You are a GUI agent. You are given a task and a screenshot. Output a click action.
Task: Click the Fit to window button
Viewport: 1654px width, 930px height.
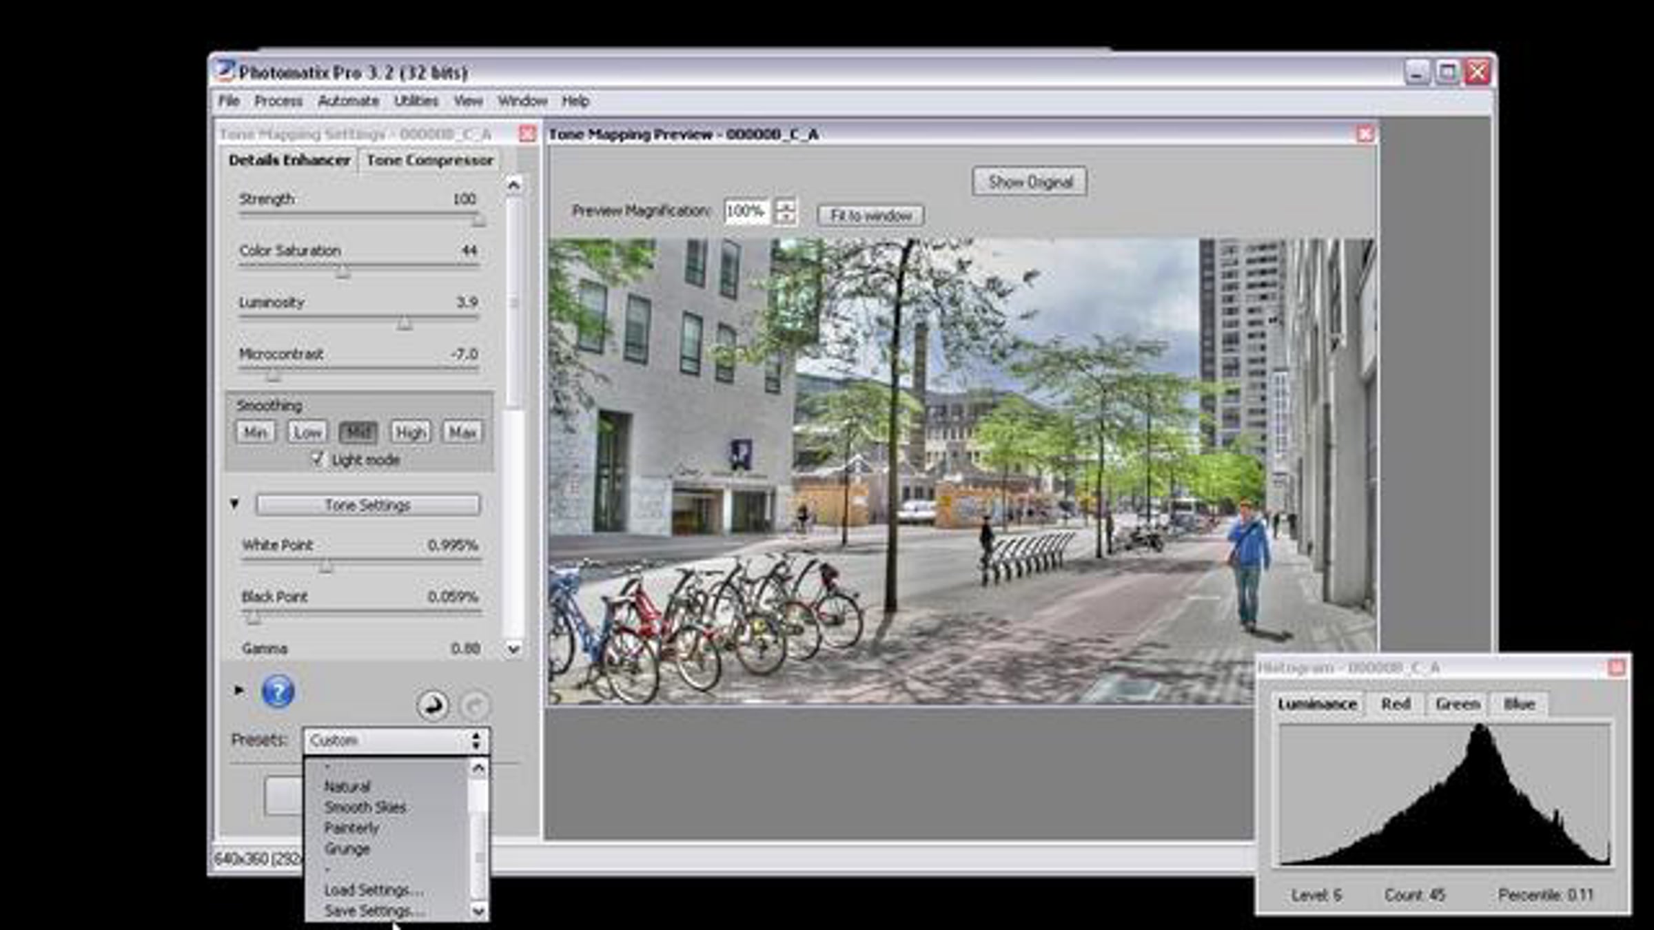pyautogui.click(x=870, y=216)
